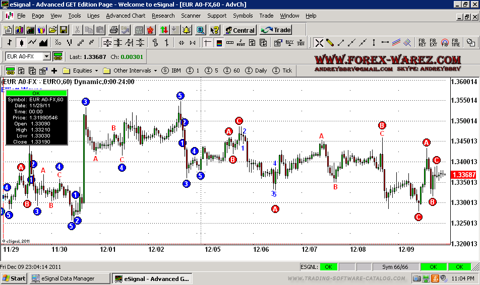
Task: Toggle the symbol link button beside EUR A0-FX
Action: [57, 57]
